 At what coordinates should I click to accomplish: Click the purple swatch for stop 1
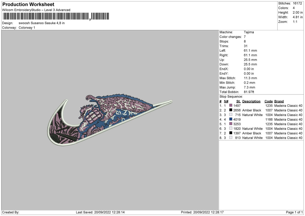pos(231,106)
